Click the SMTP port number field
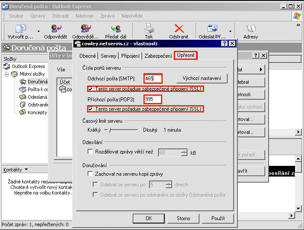The height and width of the screenshot is (230, 304). point(153,79)
